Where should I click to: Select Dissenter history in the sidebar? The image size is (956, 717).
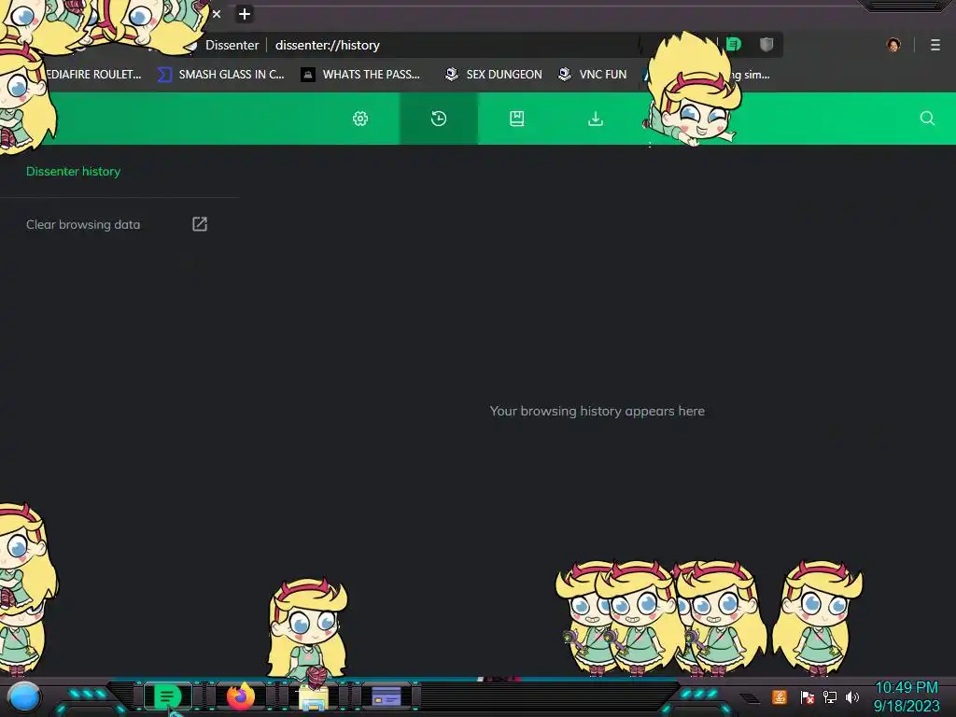pyautogui.click(x=73, y=172)
